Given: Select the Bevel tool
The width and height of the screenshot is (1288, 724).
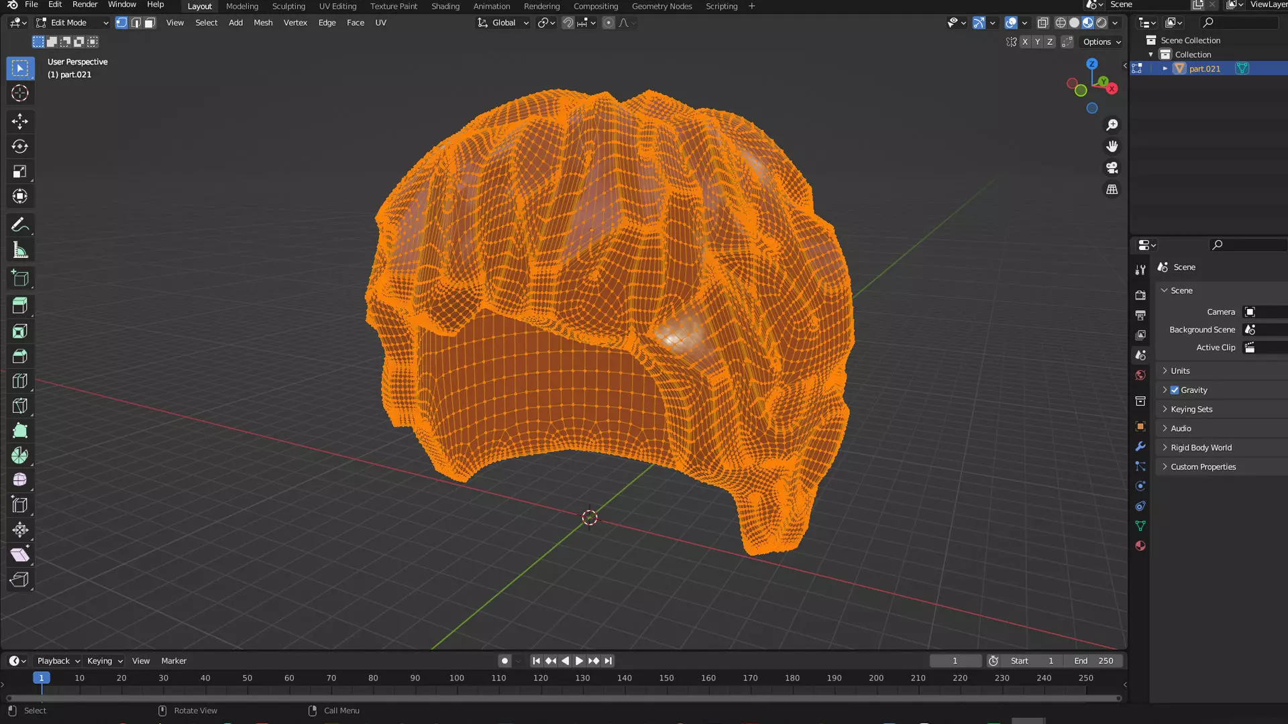Looking at the screenshot, I should pos(19,356).
